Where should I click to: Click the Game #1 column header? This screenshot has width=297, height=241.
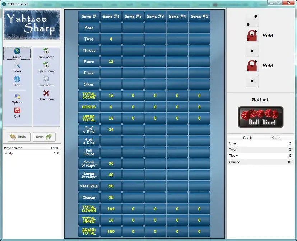click(111, 17)
